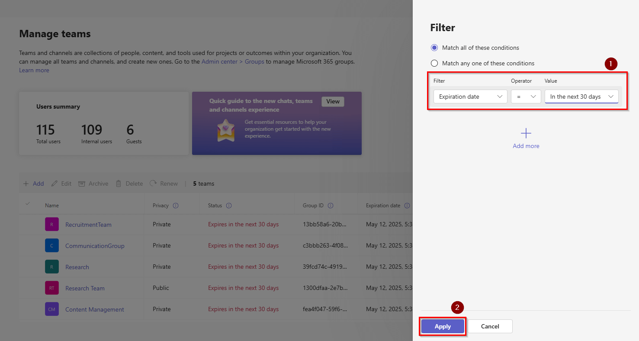The width and height of the screenshot is (639, 341).
Task: Expand the In the next 30 days value dropdown
Action: pyautogui.click(x=581, y=97)
